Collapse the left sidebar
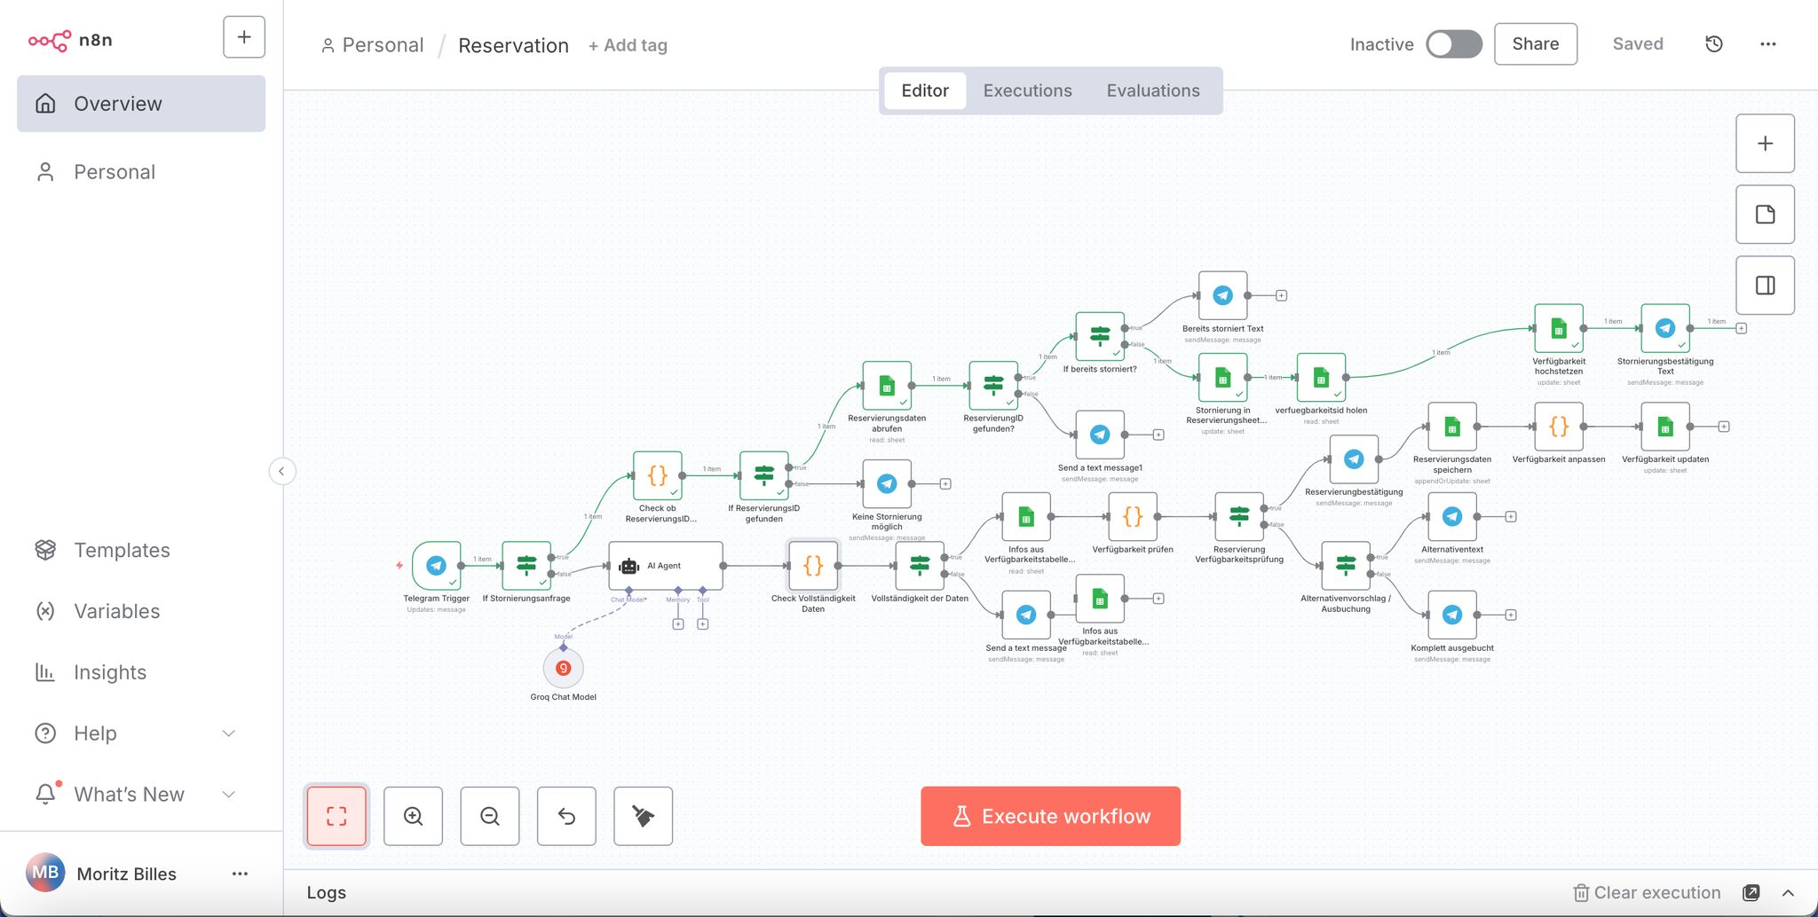The width and height of the screenshot is (1818, 917). (x=281, y=471)
